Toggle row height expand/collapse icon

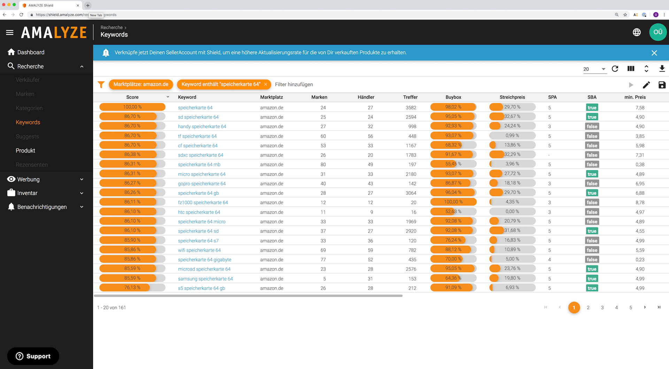(646, 69)
